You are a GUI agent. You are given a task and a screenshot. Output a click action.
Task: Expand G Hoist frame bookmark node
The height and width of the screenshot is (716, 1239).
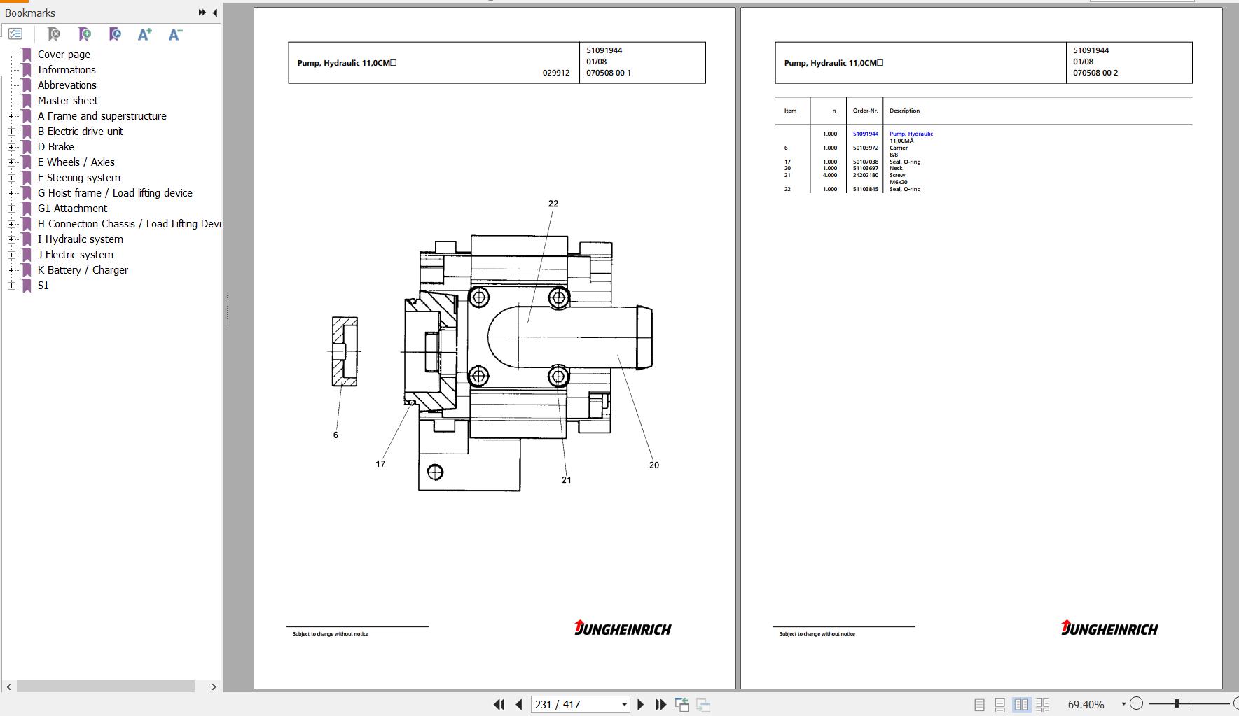pos(11,193)
